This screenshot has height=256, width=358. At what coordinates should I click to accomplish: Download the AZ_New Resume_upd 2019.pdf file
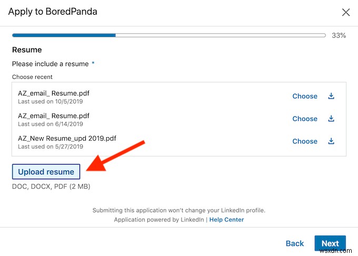pyautogui.click(x=331, y=141)
